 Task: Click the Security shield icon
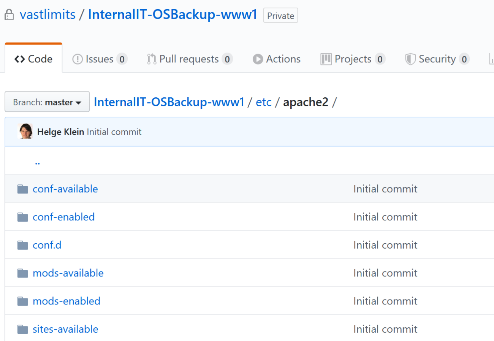click(x=411, y=59)
